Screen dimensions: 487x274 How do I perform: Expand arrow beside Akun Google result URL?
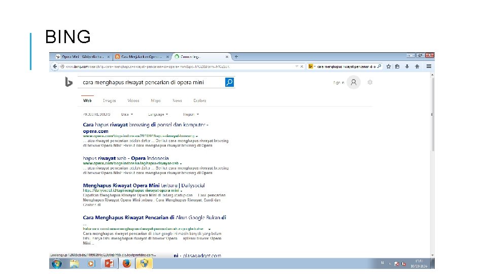(x=210, y=229)
